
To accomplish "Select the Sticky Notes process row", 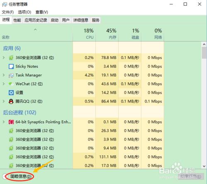I will pos(82,66).
